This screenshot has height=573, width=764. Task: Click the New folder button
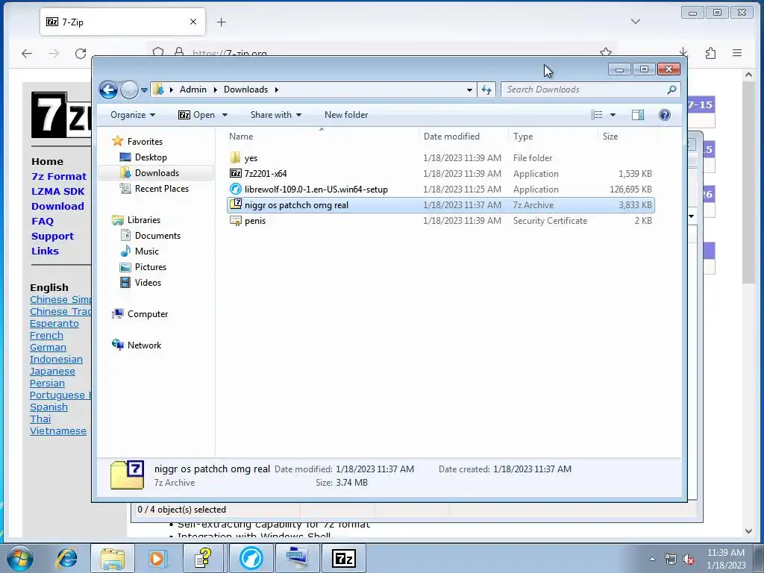[346, 115]
